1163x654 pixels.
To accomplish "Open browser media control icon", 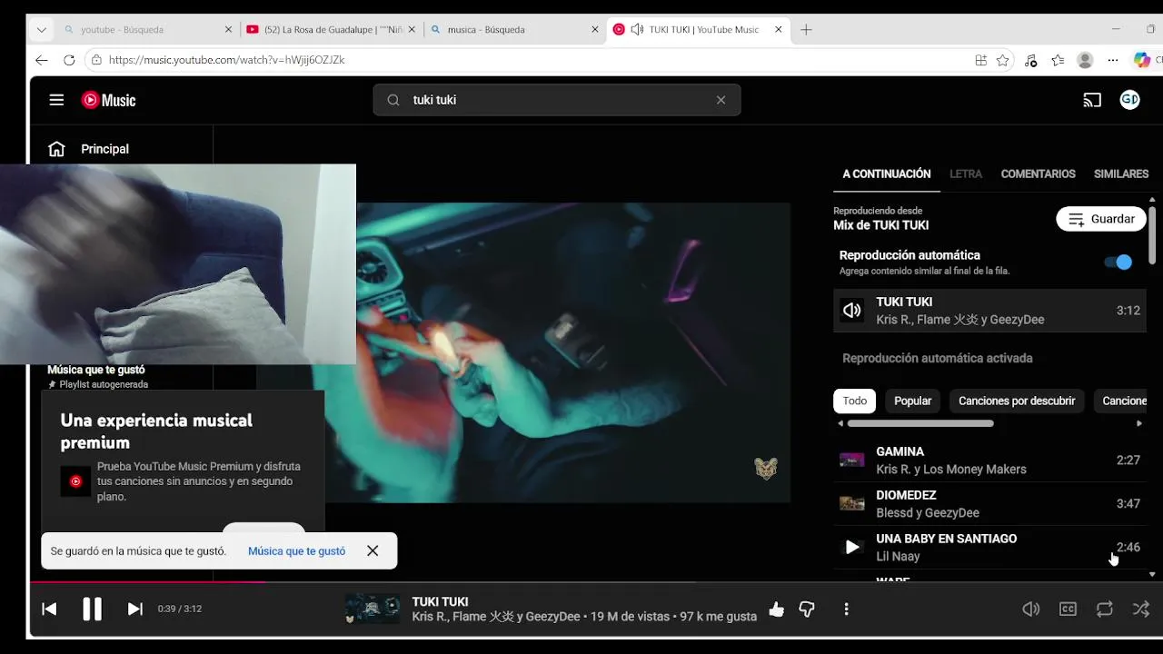I will tap(1030, 60).
